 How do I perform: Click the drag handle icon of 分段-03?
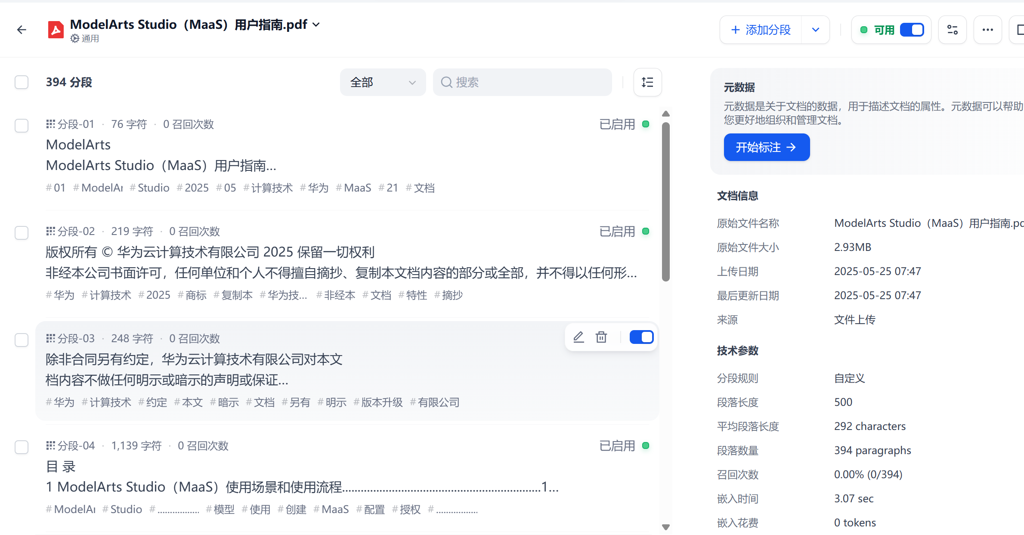[50, 338]
